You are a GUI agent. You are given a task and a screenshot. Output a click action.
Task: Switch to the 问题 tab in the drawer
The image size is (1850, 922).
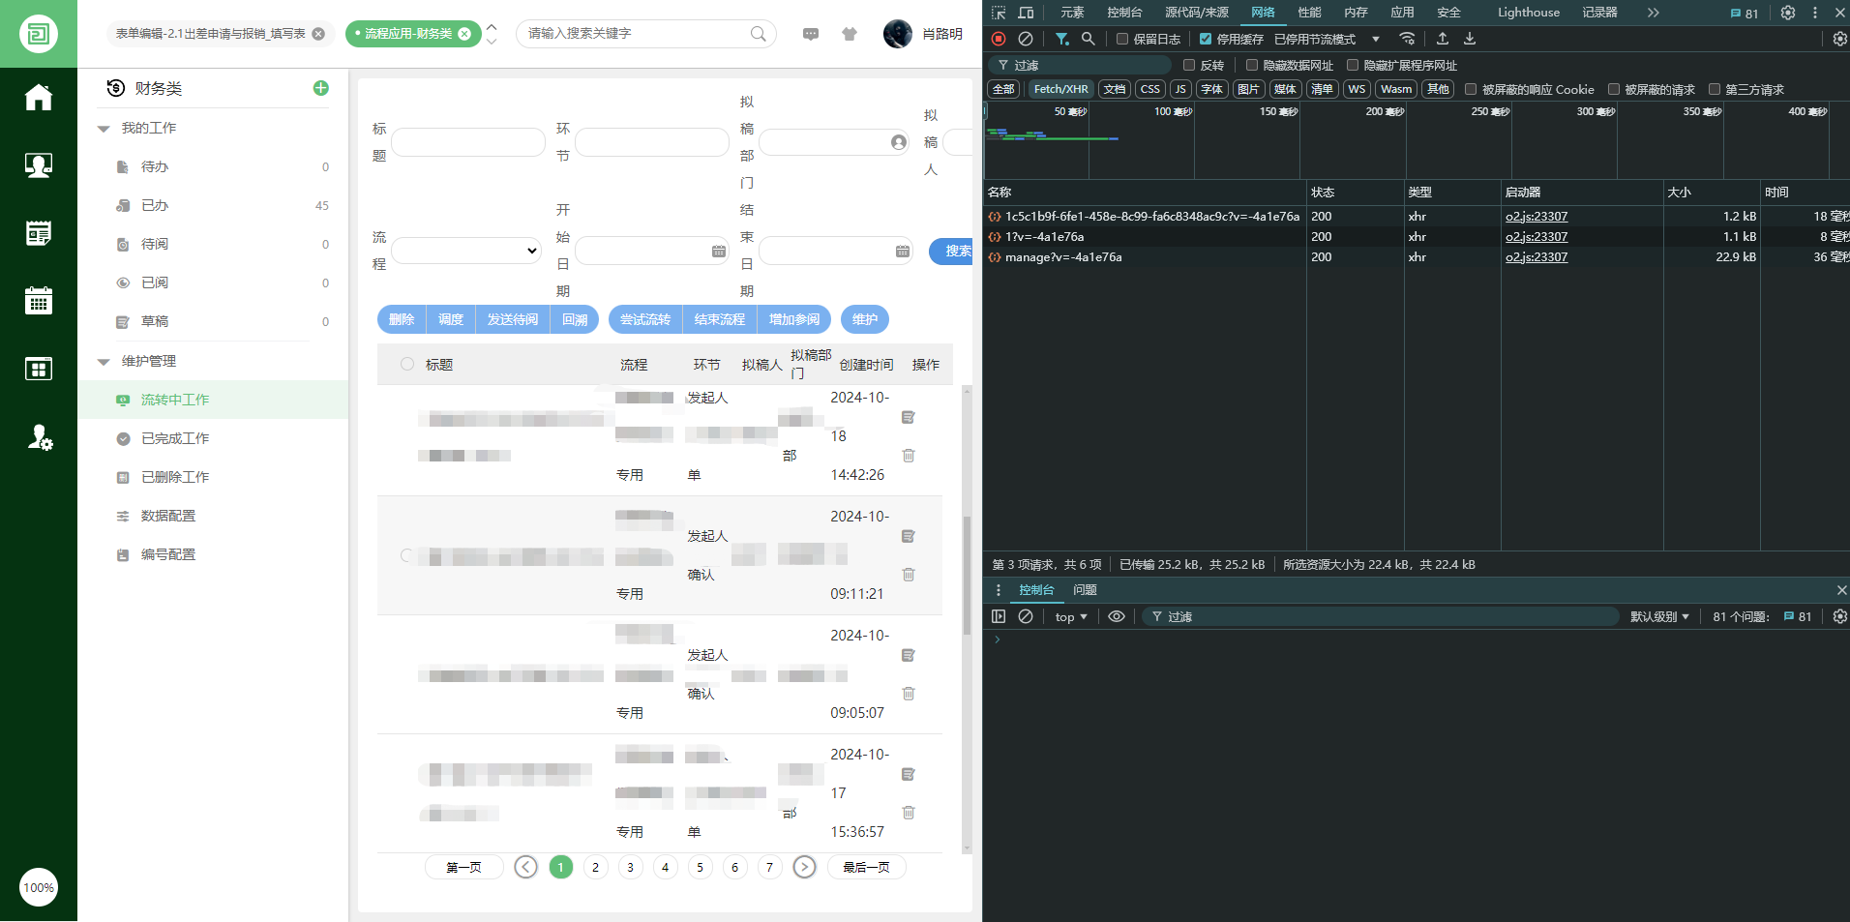click(1085, 590)
